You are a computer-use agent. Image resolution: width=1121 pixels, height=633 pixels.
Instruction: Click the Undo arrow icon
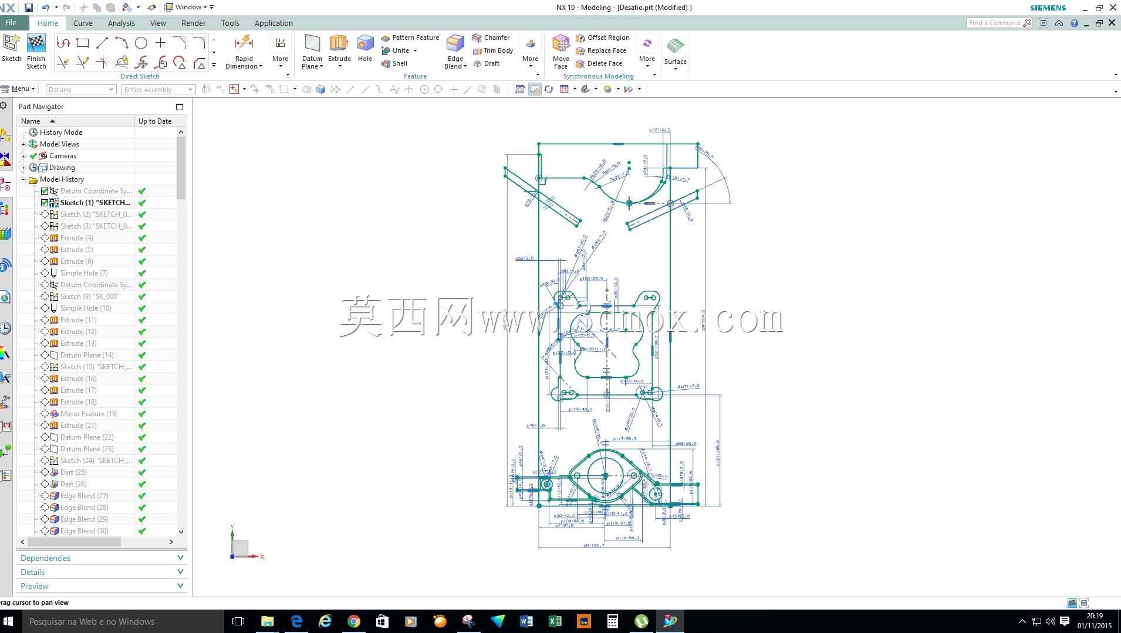click(x=45, y=8)
